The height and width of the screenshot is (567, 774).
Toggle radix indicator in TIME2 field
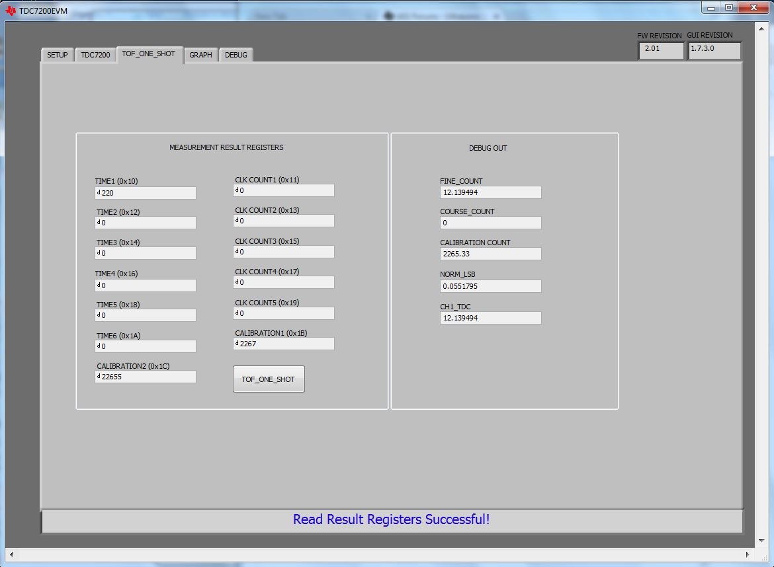tap(98, 222)
